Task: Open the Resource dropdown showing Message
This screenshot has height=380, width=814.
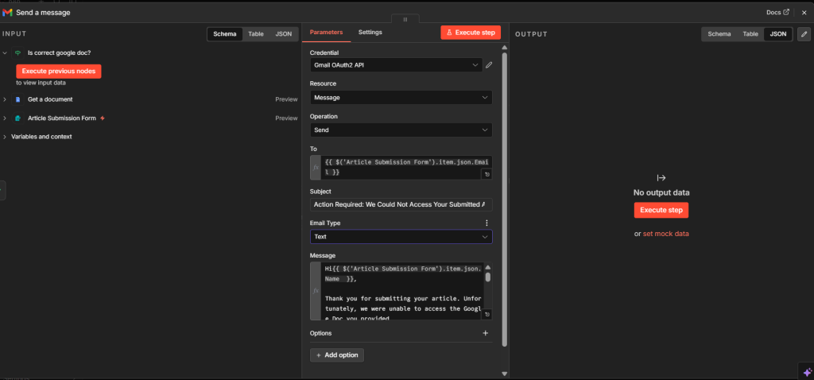Action: coord(401,98)
